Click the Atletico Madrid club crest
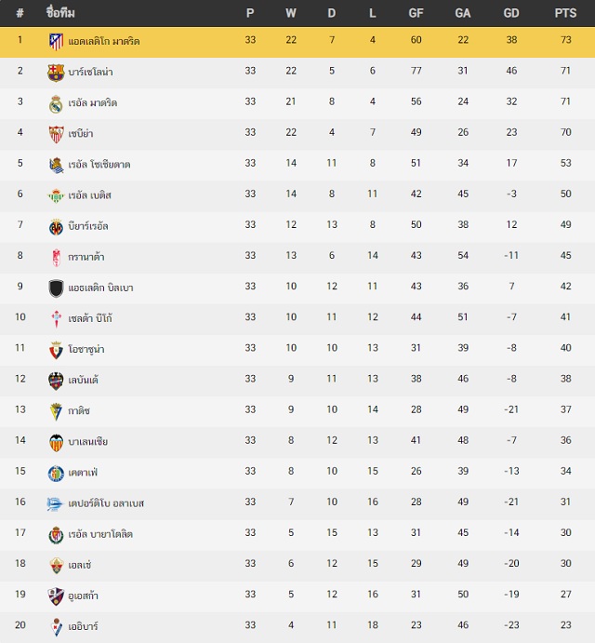Image resolution: width=595 pixels, height=643 pixels. tap(56, 42)
